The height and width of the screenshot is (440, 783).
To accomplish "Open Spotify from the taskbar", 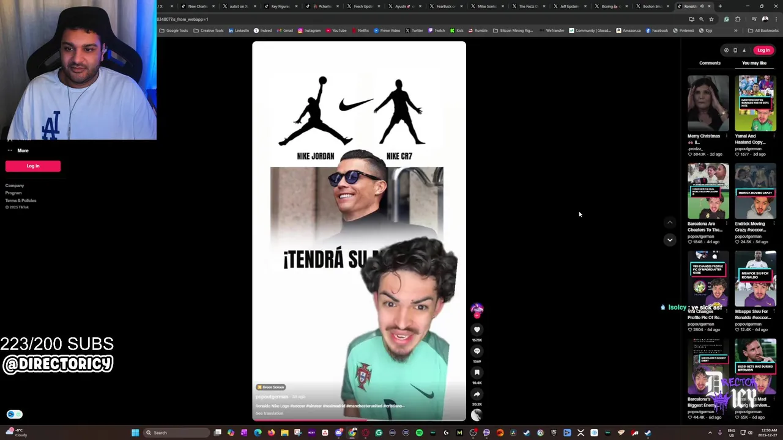I will coord(419,433).
